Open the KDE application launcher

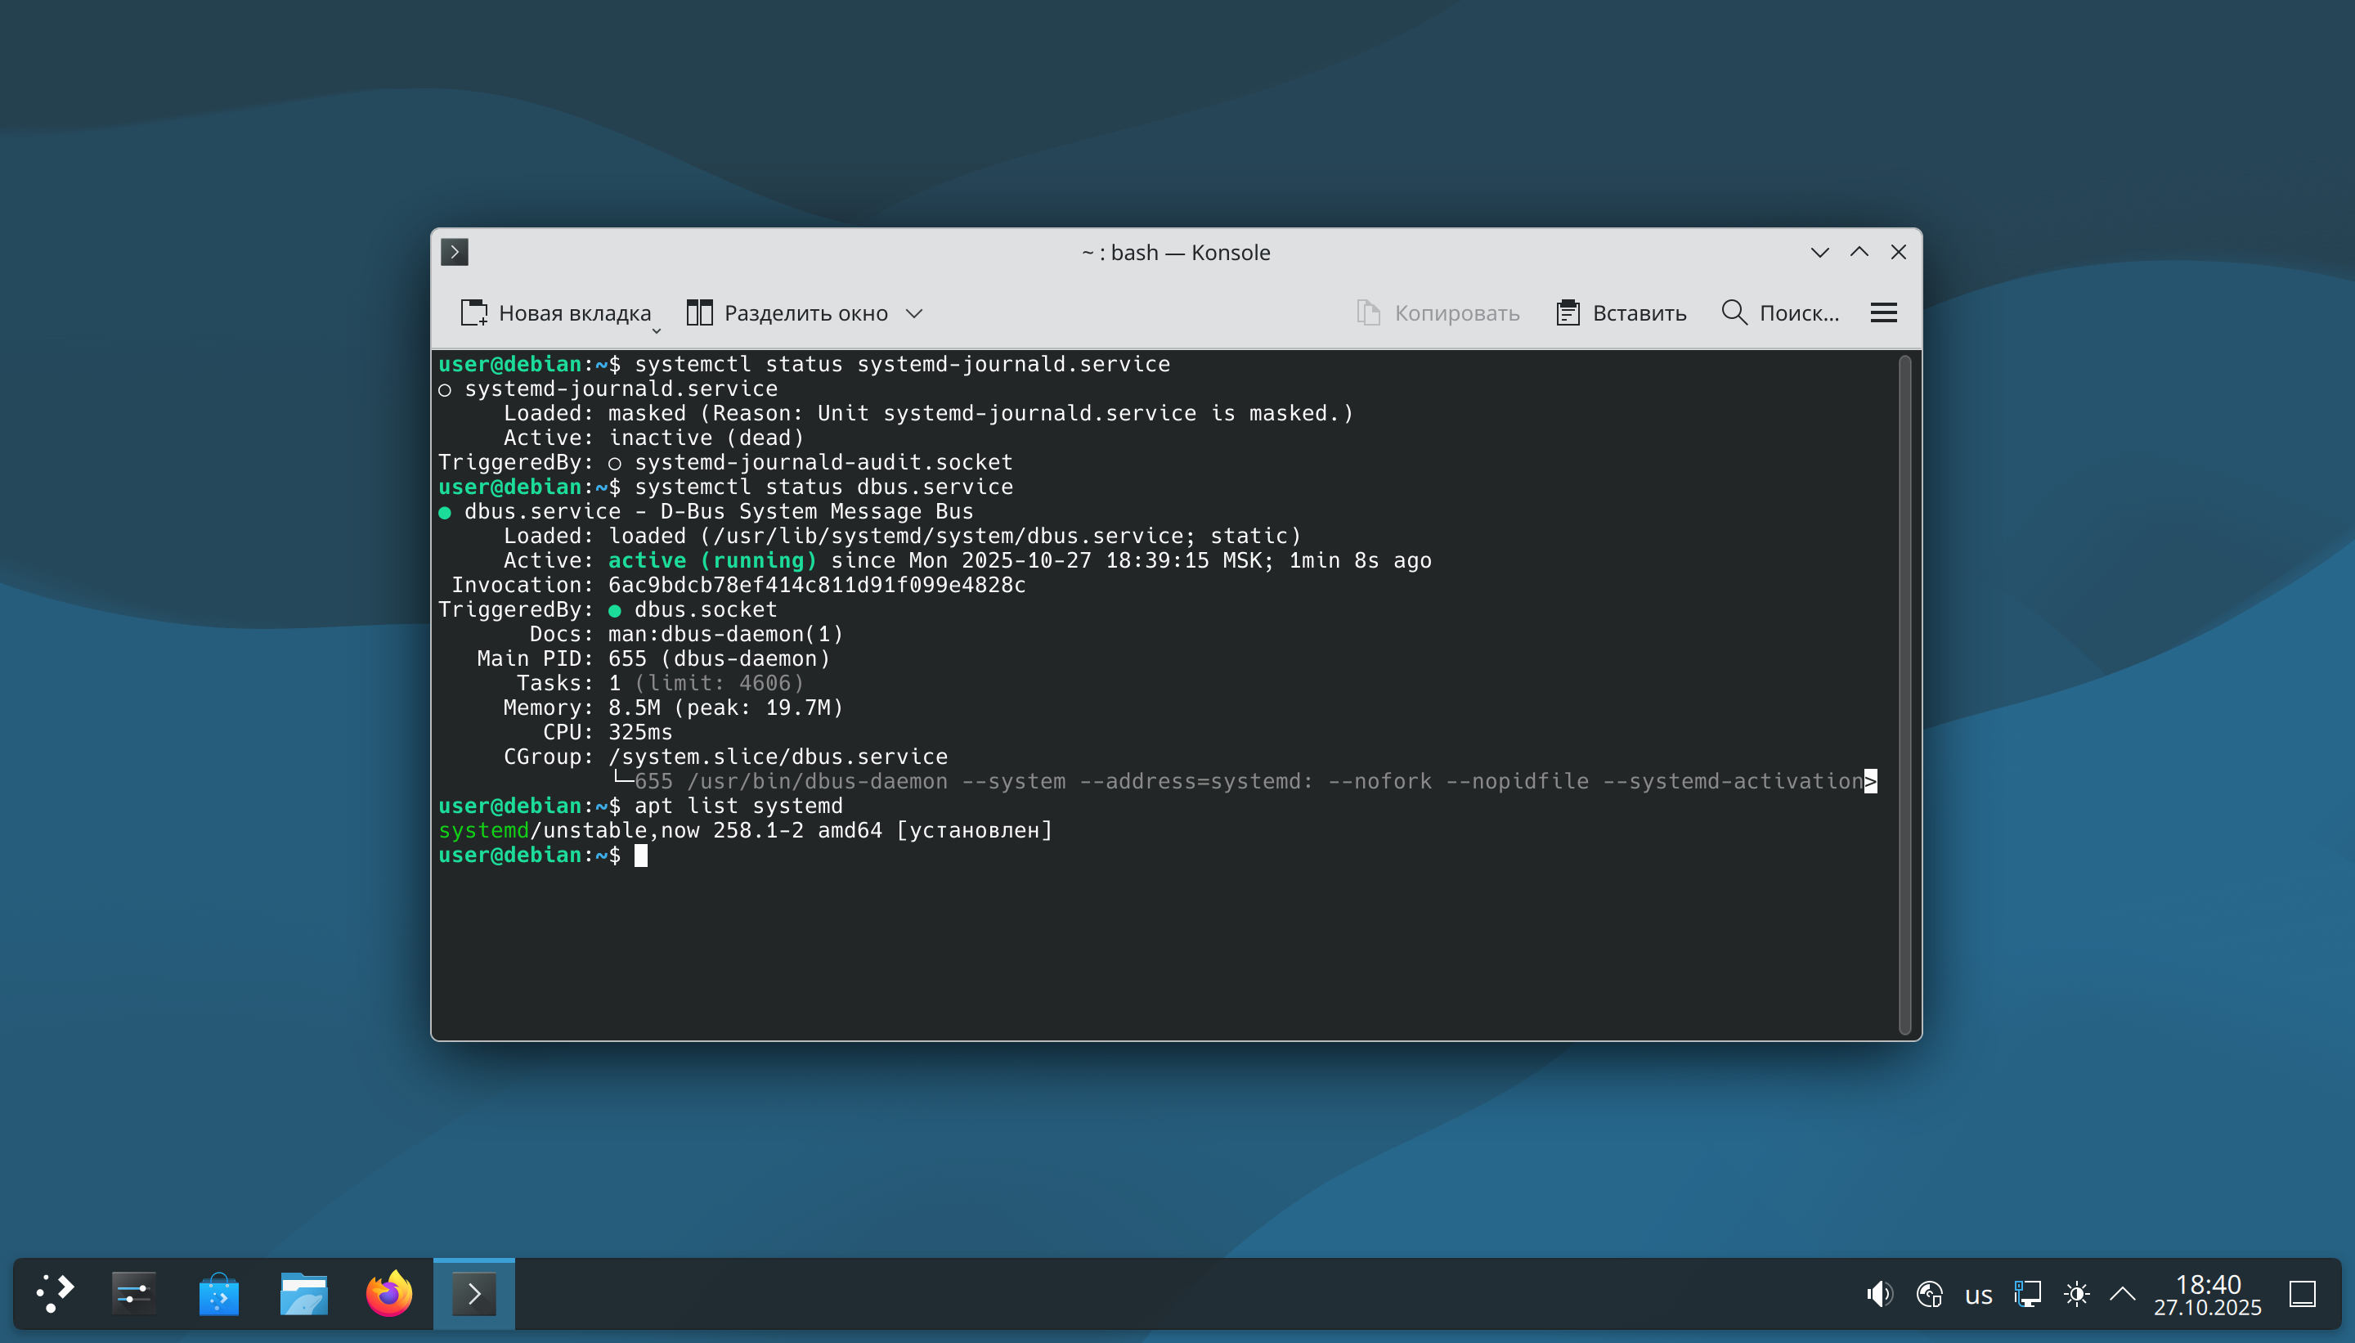[x=56, y=1293]
